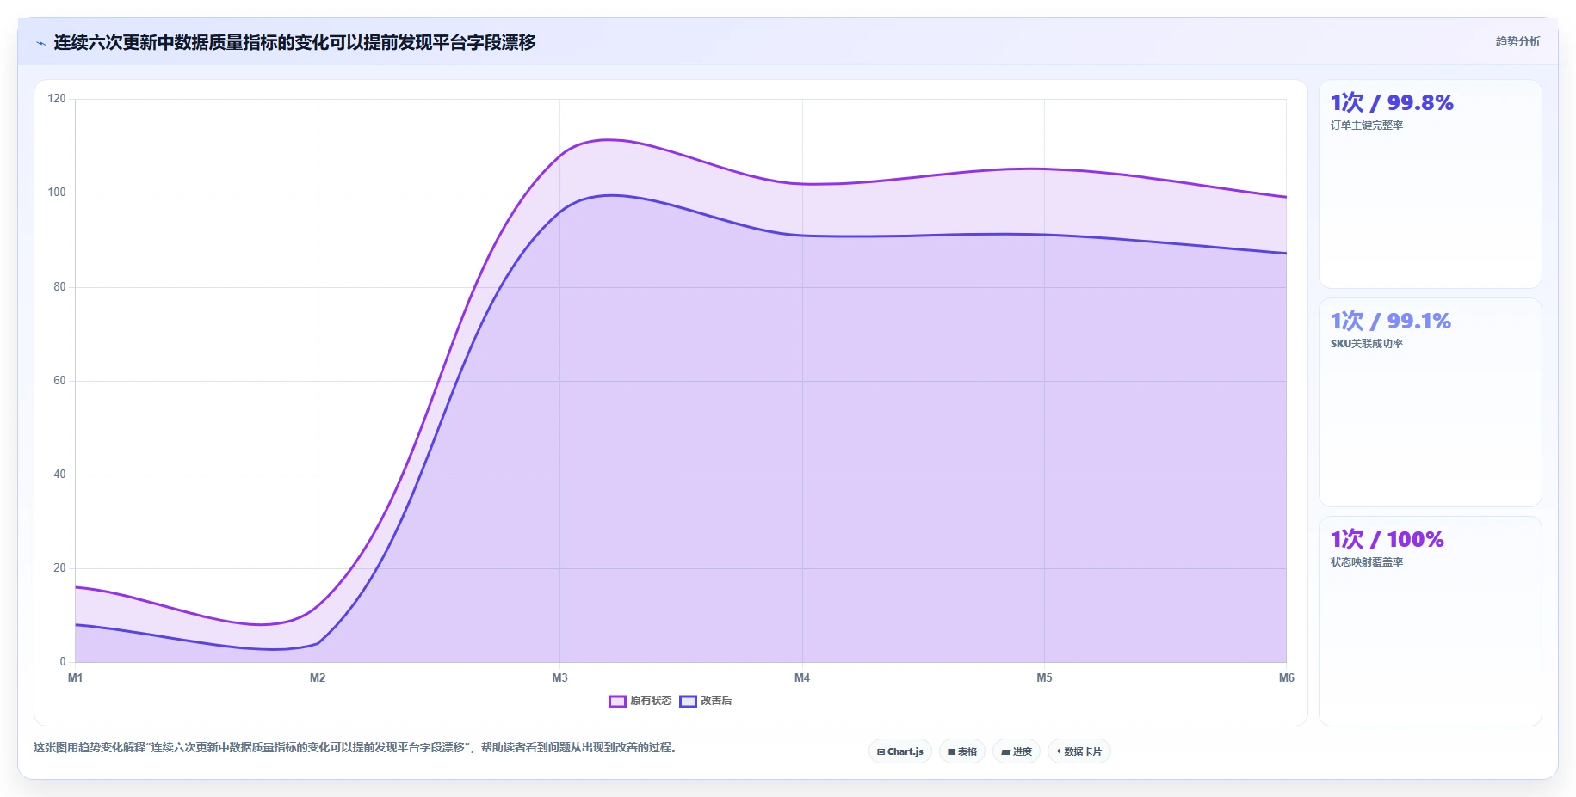Click the 订单主键完整率 caption

coord(1367,126)
